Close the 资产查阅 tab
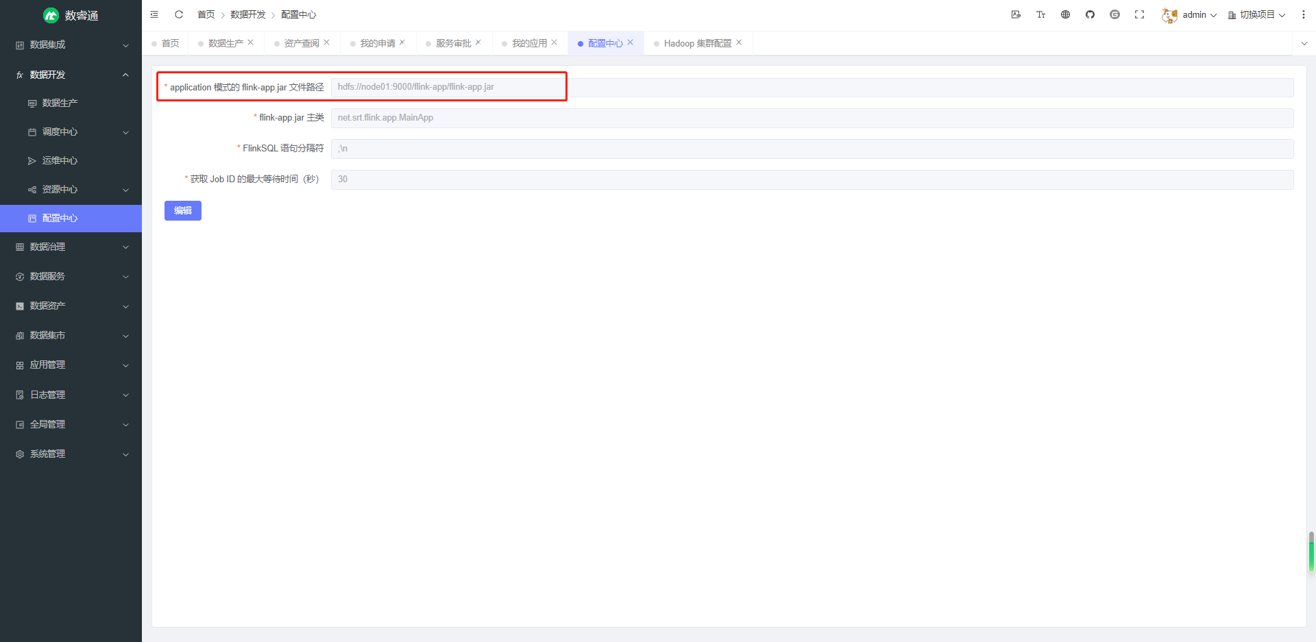The height and width of the screenshot is (642, 1316). point(327,42)
